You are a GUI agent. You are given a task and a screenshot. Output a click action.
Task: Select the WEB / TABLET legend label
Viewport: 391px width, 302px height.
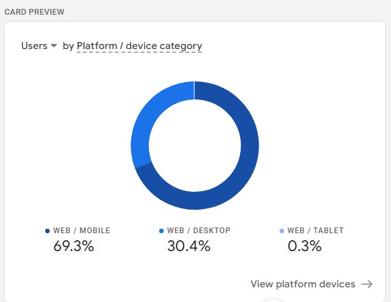coord(315,231)
